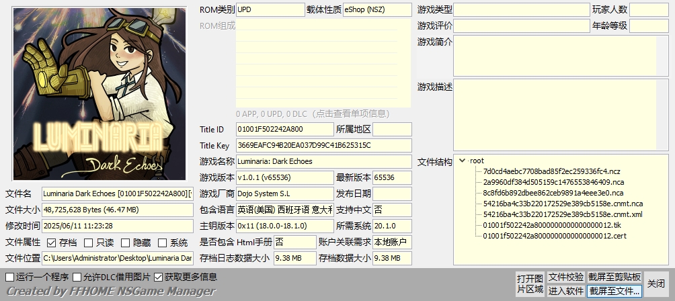
Task: Toggle the 存档 file attribute checkbox
Action: click(x=51, y=243)
